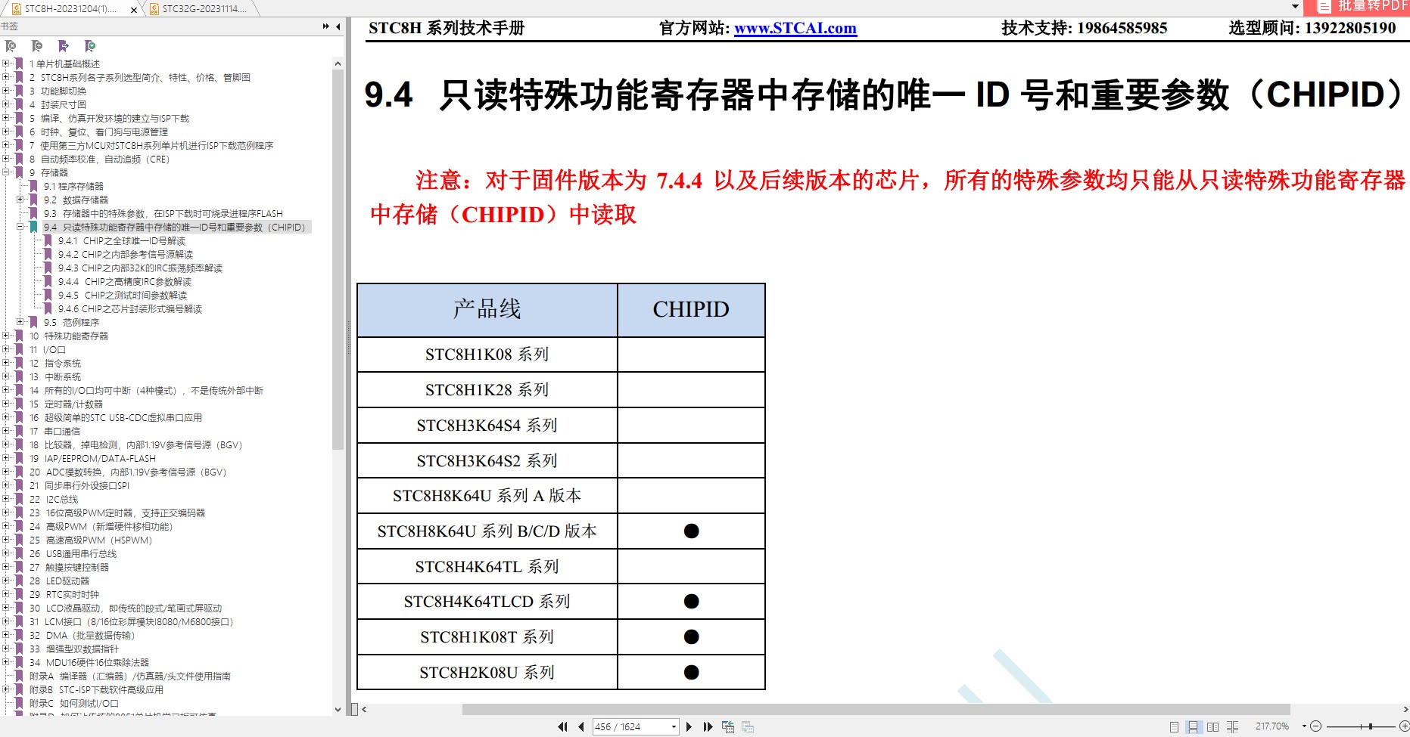This screenshot has width=1410, height=737.
Task: Click the zoom out minus icon
Action: 1315,726
